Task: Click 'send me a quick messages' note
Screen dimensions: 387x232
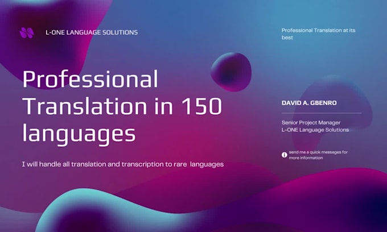Action: (x=318, y=155)
